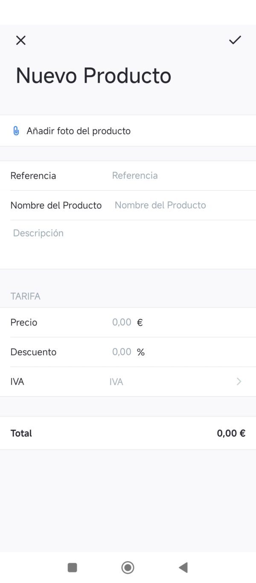
Task: Edit the Descuento percentage field
Action: (x=122, y=352)
